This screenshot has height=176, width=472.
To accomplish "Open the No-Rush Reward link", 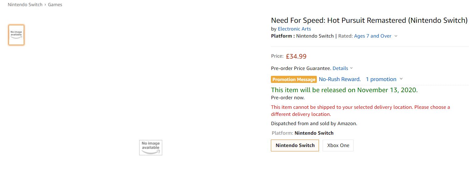I will [340, 79].
